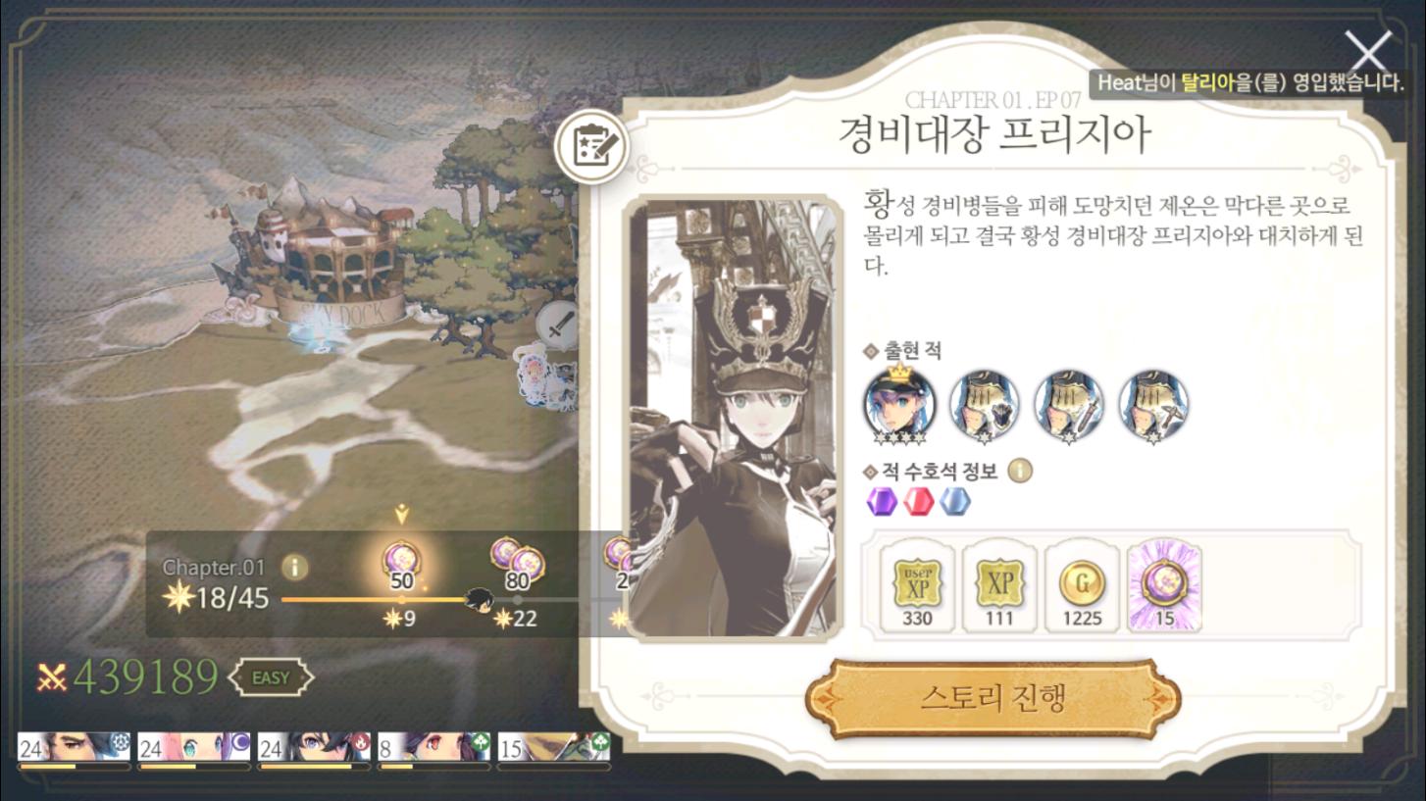Select the enemy guard with gauntlet icon
The height and width of the screenshot is (801, 1426).
coord(984,405)
